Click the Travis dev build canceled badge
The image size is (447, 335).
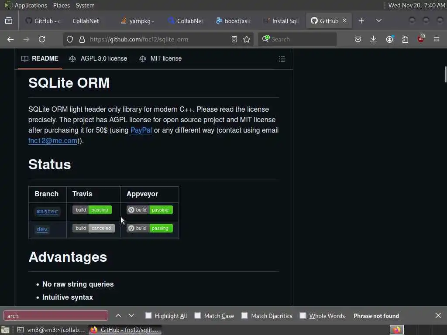(x=93, y=228)
